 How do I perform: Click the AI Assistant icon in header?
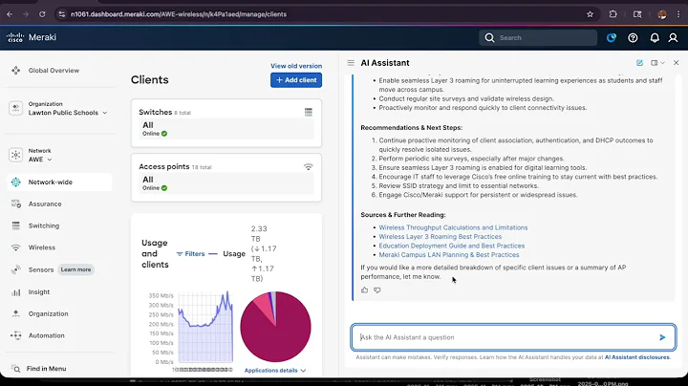(612, 37)
